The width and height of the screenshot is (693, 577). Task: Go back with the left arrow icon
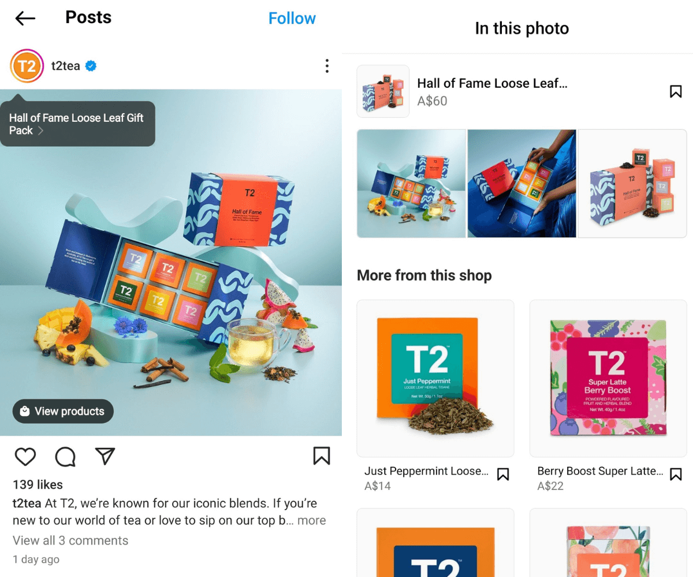click(x=25, y=18)
